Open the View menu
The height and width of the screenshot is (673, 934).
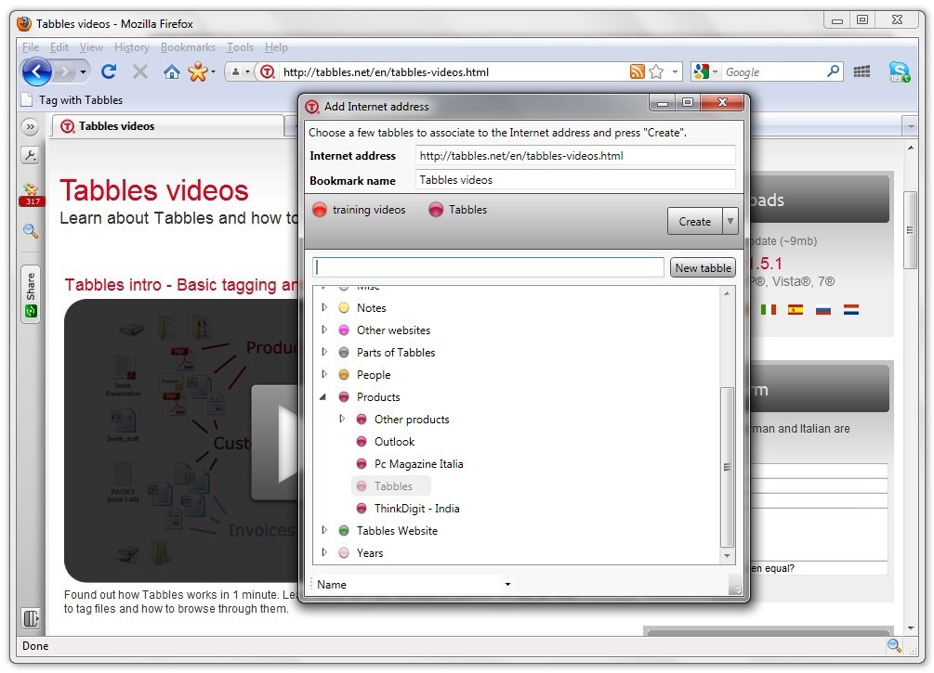tap(91, 47)
